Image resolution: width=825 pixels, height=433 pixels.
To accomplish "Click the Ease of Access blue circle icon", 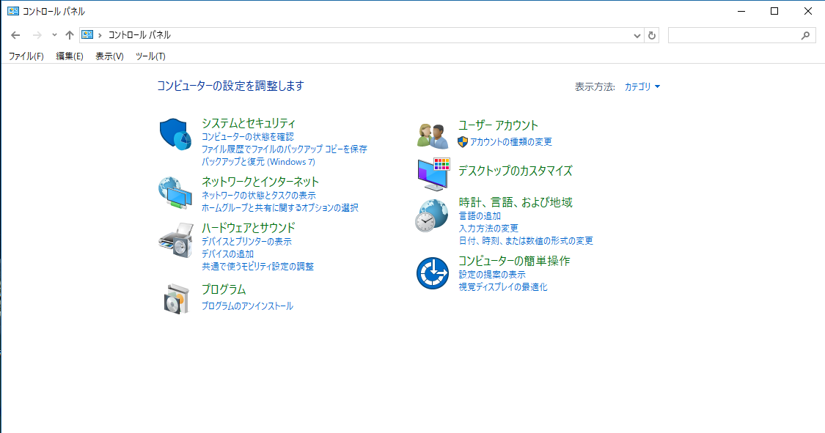I will (x=432, y=273).
